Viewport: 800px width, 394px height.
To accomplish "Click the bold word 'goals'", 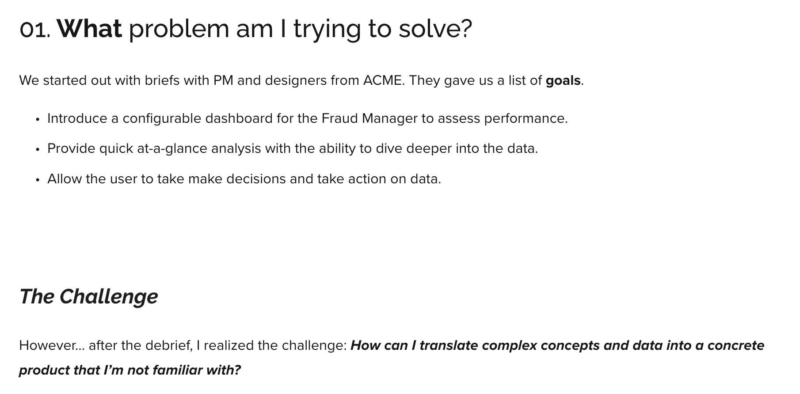I will pyautogui.click(x=563, y=80).
